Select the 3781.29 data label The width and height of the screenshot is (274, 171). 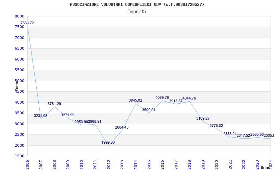point(54,104)
